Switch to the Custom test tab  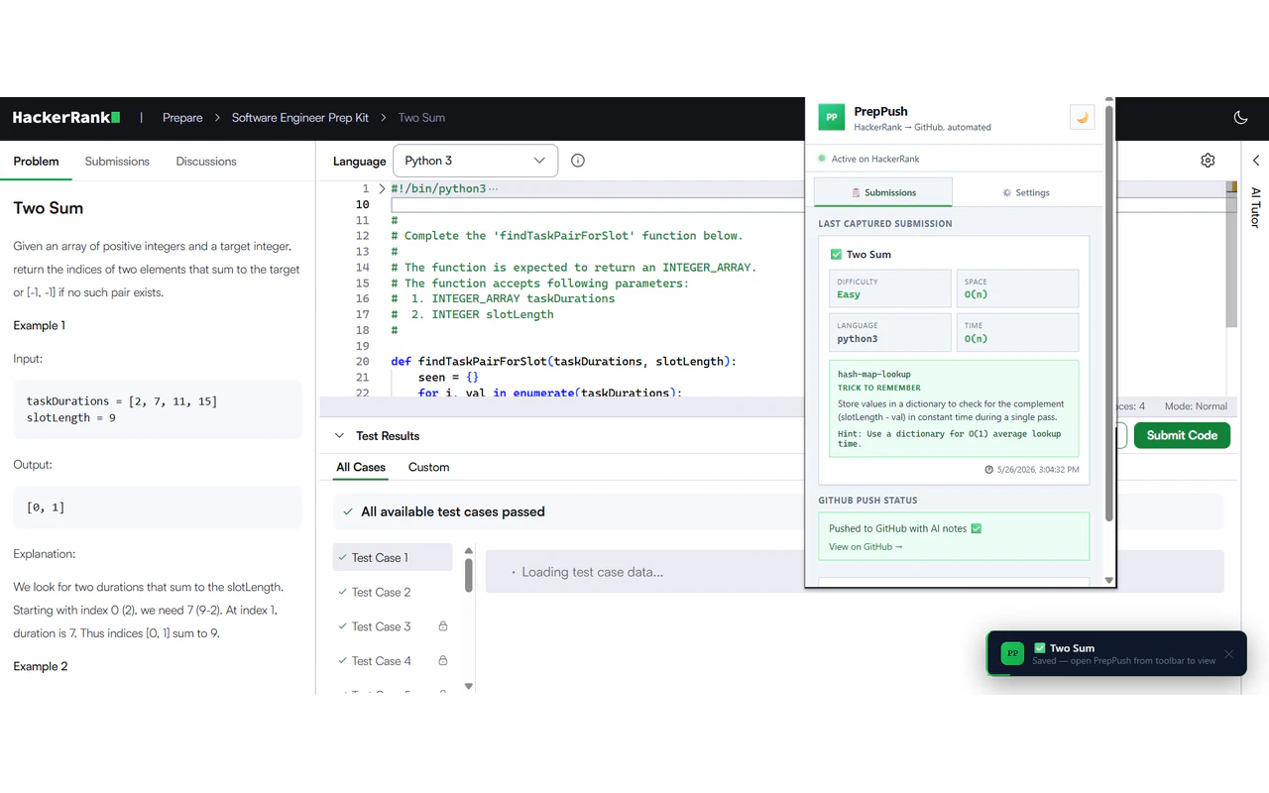click(428, 467)
